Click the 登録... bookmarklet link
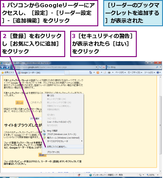Viewport: 163px width, 178px height. 42,155
